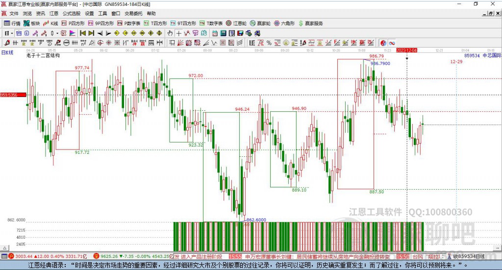502x270 pixels.
Task: Jump to last bar icon
Action: 91,33
